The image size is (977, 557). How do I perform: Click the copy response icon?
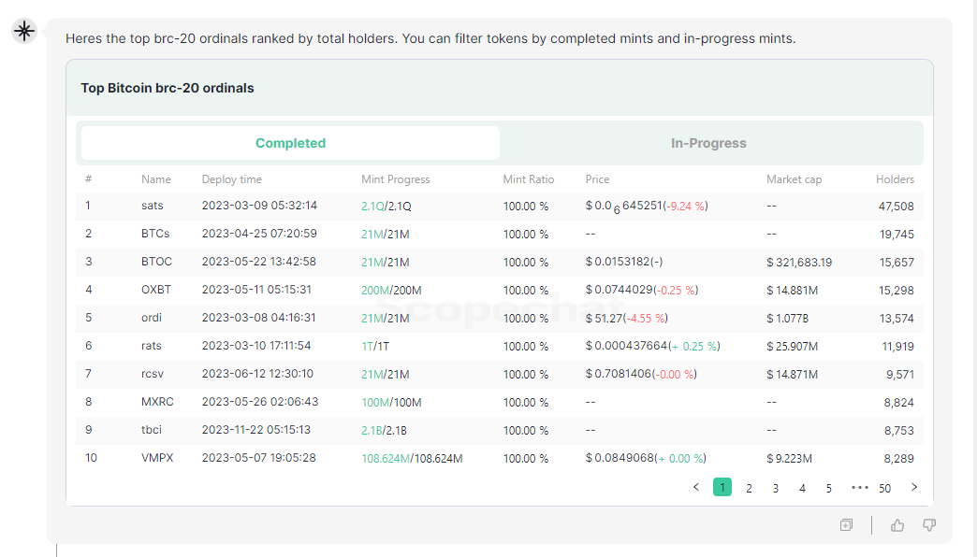(846, 525)
